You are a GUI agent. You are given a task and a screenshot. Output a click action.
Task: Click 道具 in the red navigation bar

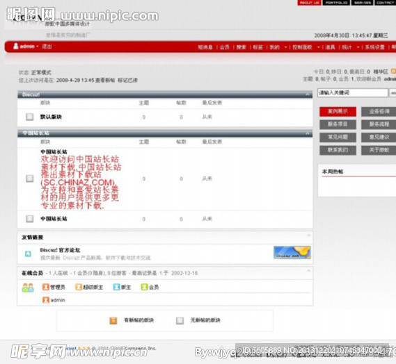(330, 47)
